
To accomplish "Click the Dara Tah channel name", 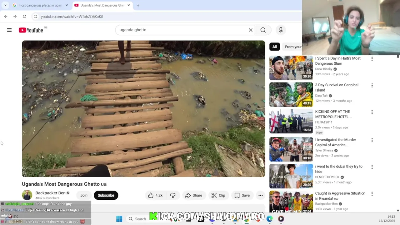I will 321,96.
